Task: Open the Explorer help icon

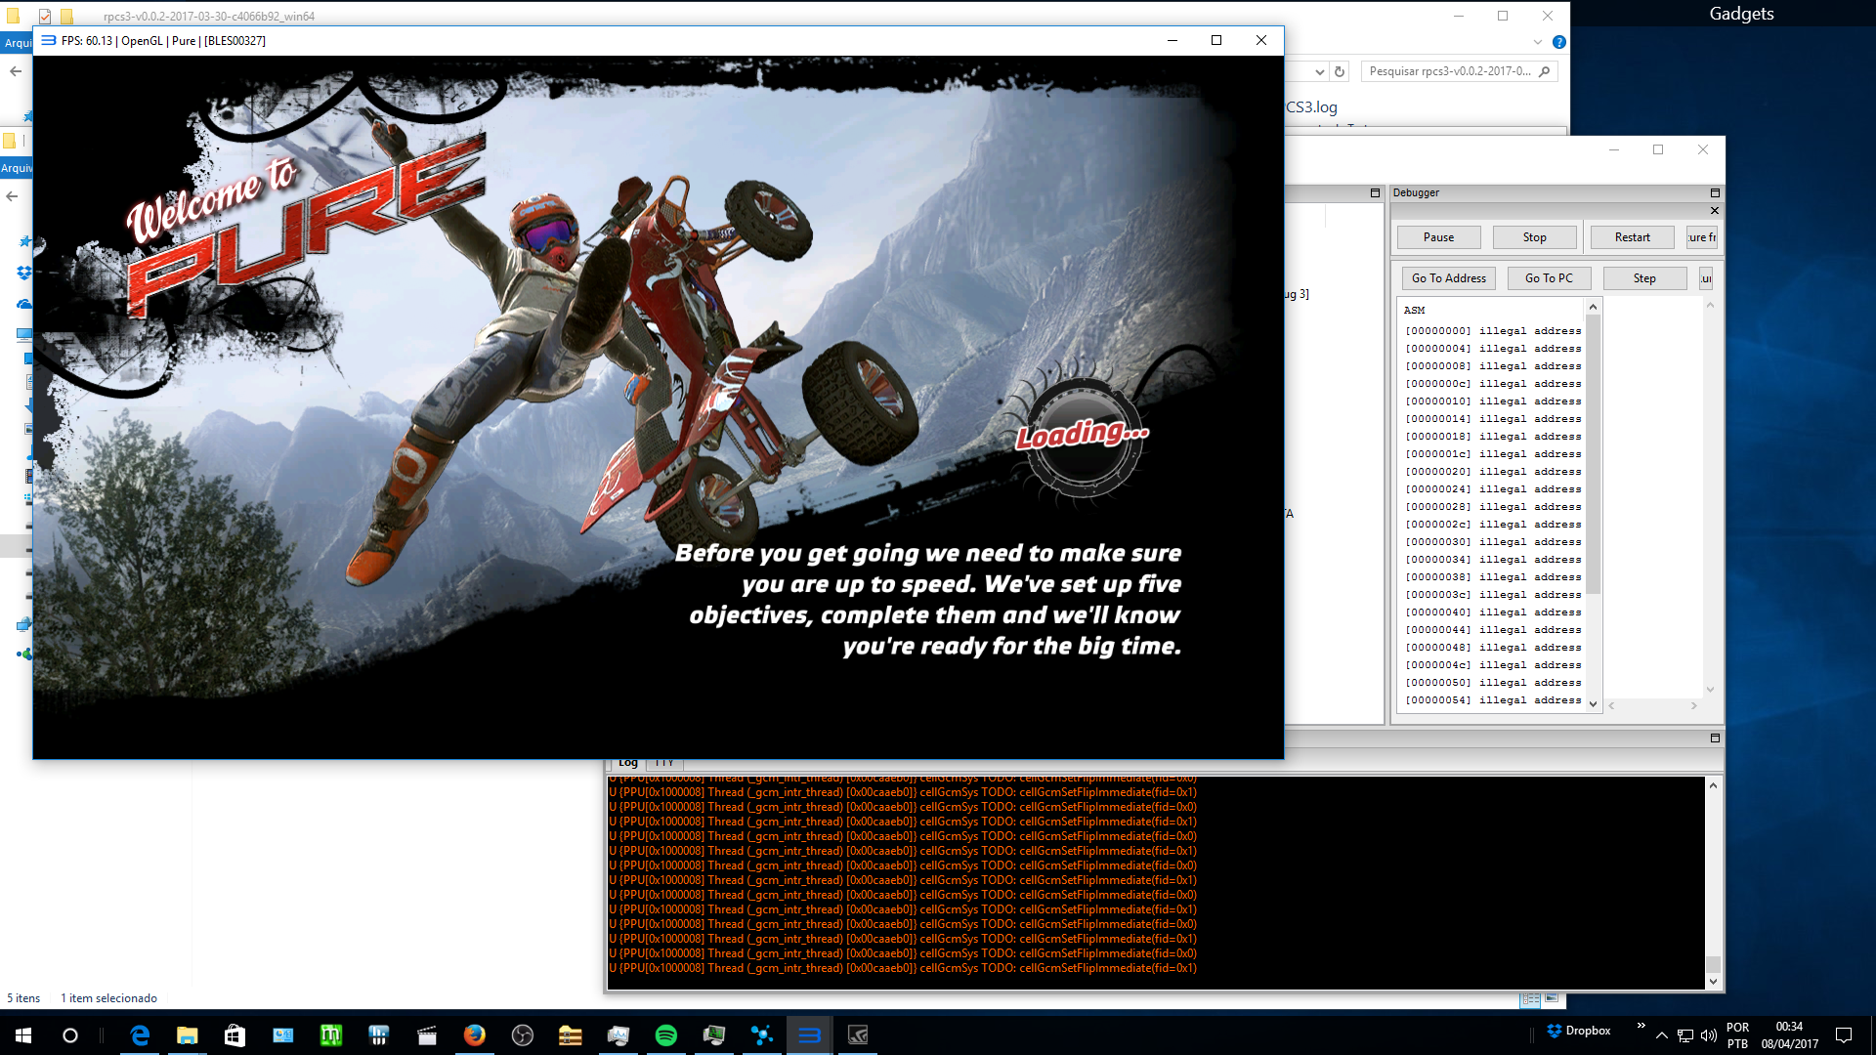Action: [x=1558, y=42]
